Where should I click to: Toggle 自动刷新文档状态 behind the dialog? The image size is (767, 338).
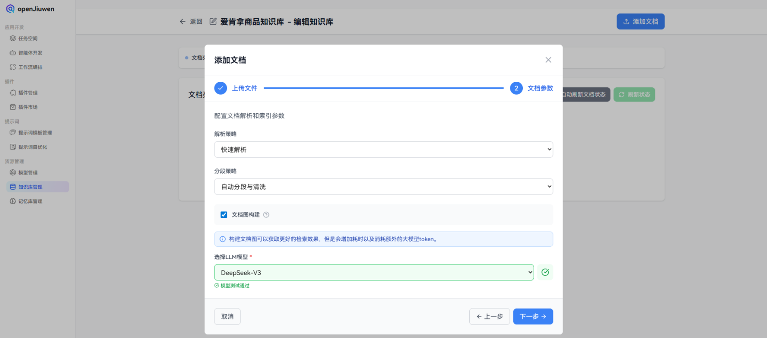[x=586, y=95]
